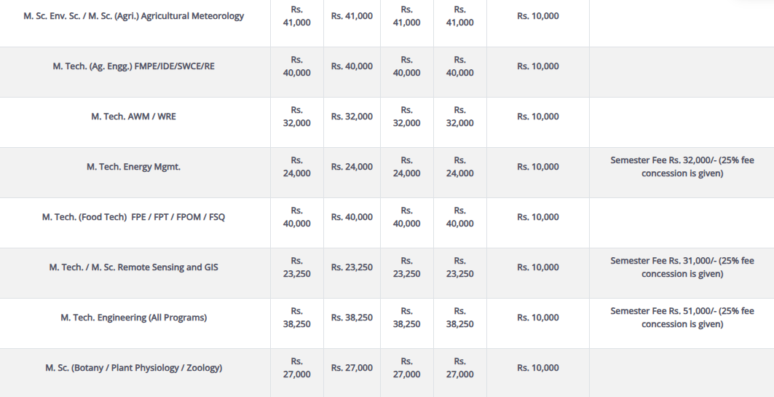The width and height of the screenshot is (774, 397).
Task: Click the Semester Fee Rs. 31,000/- concession remark
Action: [x=682, y=267]
